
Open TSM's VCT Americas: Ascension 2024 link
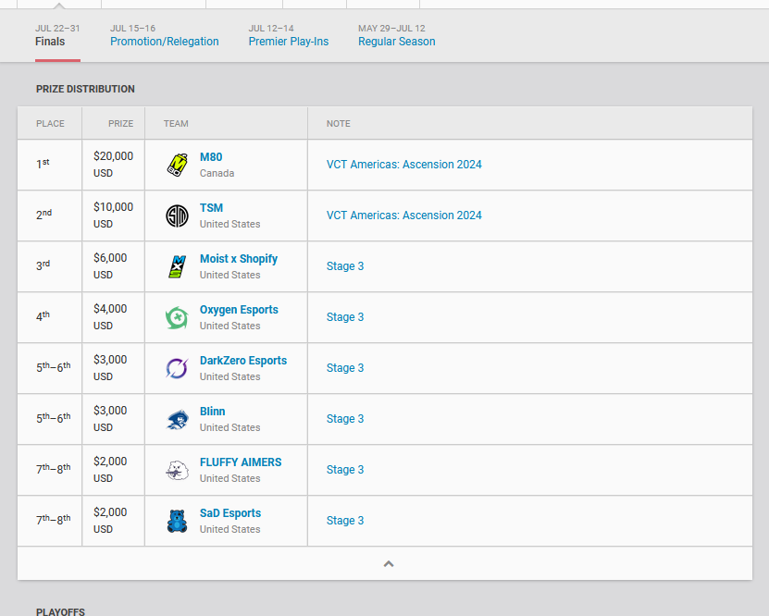point(404,216)
